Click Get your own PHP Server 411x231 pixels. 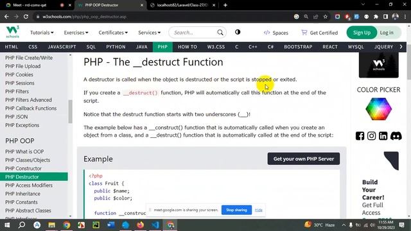point(304,158)
